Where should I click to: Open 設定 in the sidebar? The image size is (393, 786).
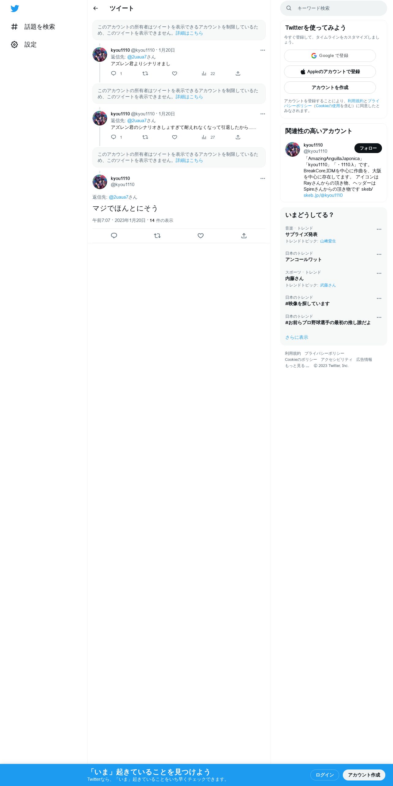(x=24, y=44)
